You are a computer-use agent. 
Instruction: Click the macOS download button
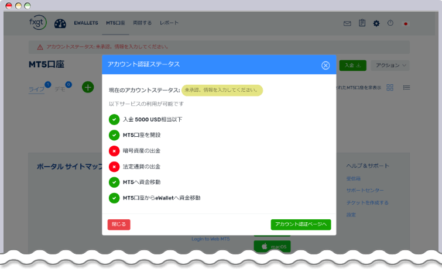(272, 246)
